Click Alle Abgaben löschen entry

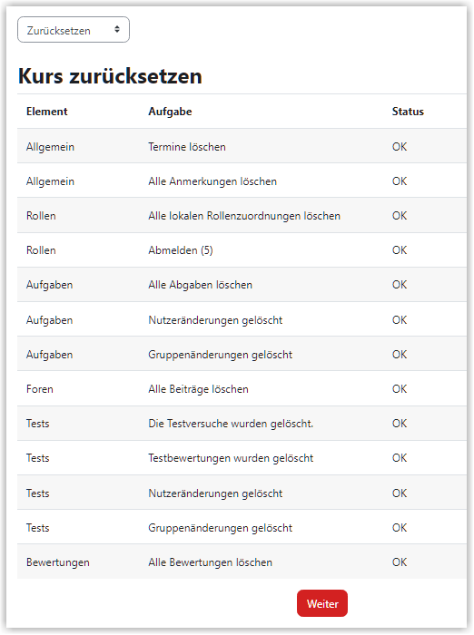point(201,285)
